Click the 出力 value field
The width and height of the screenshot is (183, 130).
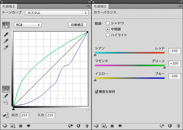25,115
